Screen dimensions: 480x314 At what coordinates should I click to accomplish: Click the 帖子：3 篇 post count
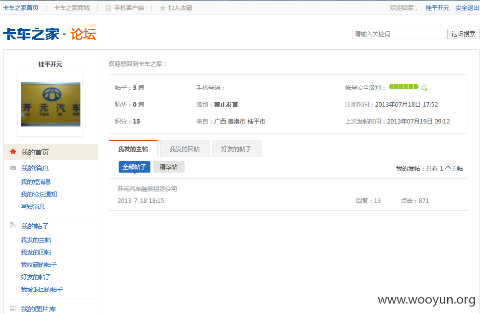[x=130, y=87]
